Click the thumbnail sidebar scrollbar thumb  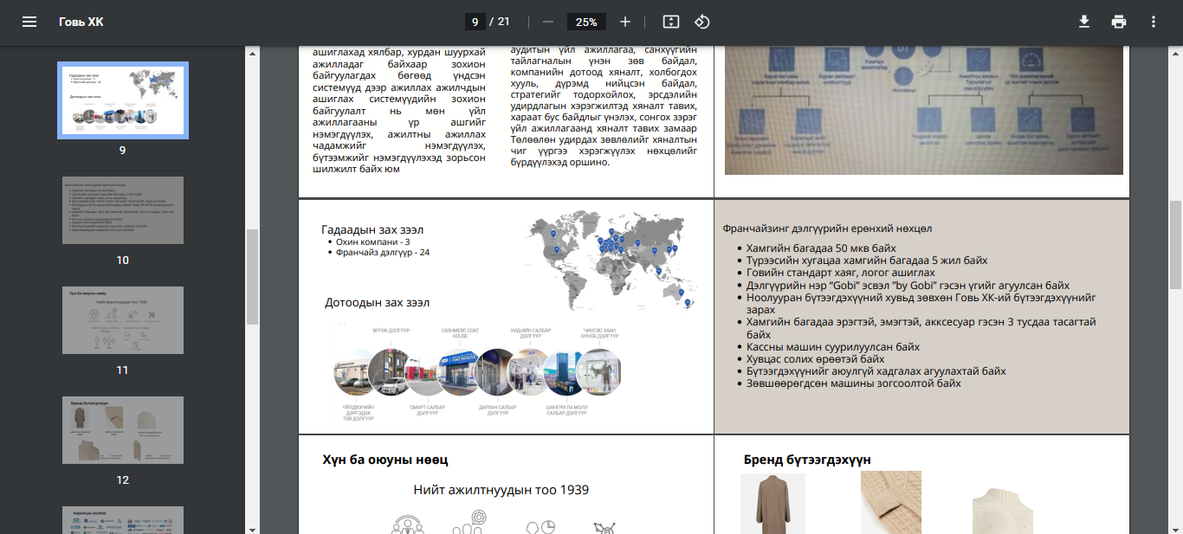point(252,276)
